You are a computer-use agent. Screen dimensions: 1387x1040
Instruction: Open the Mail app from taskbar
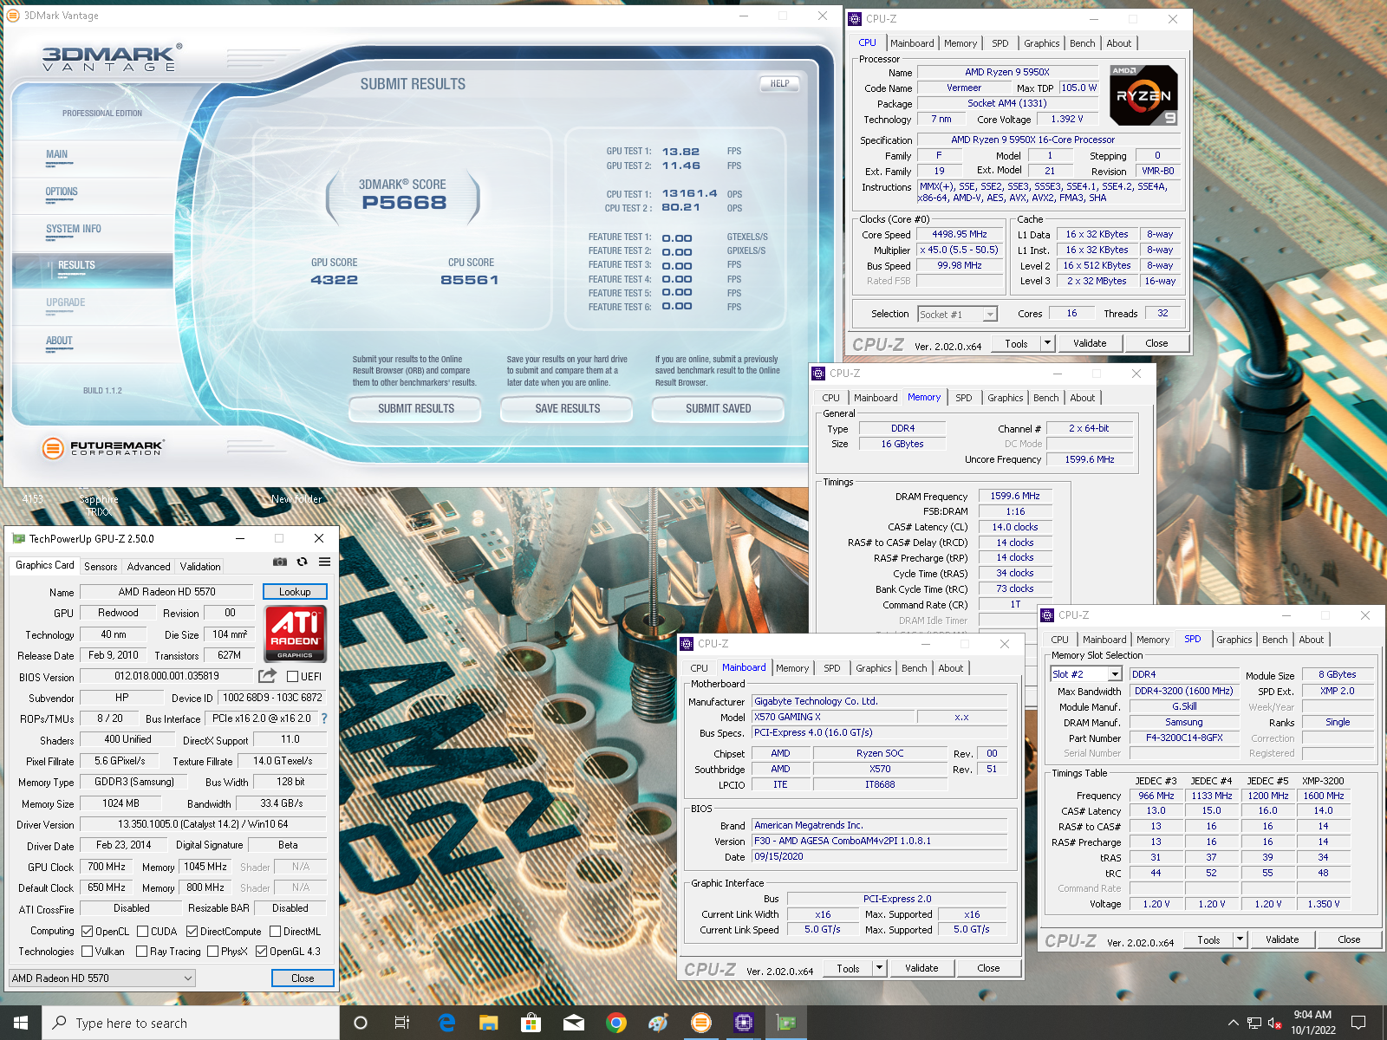[573, 1023]
